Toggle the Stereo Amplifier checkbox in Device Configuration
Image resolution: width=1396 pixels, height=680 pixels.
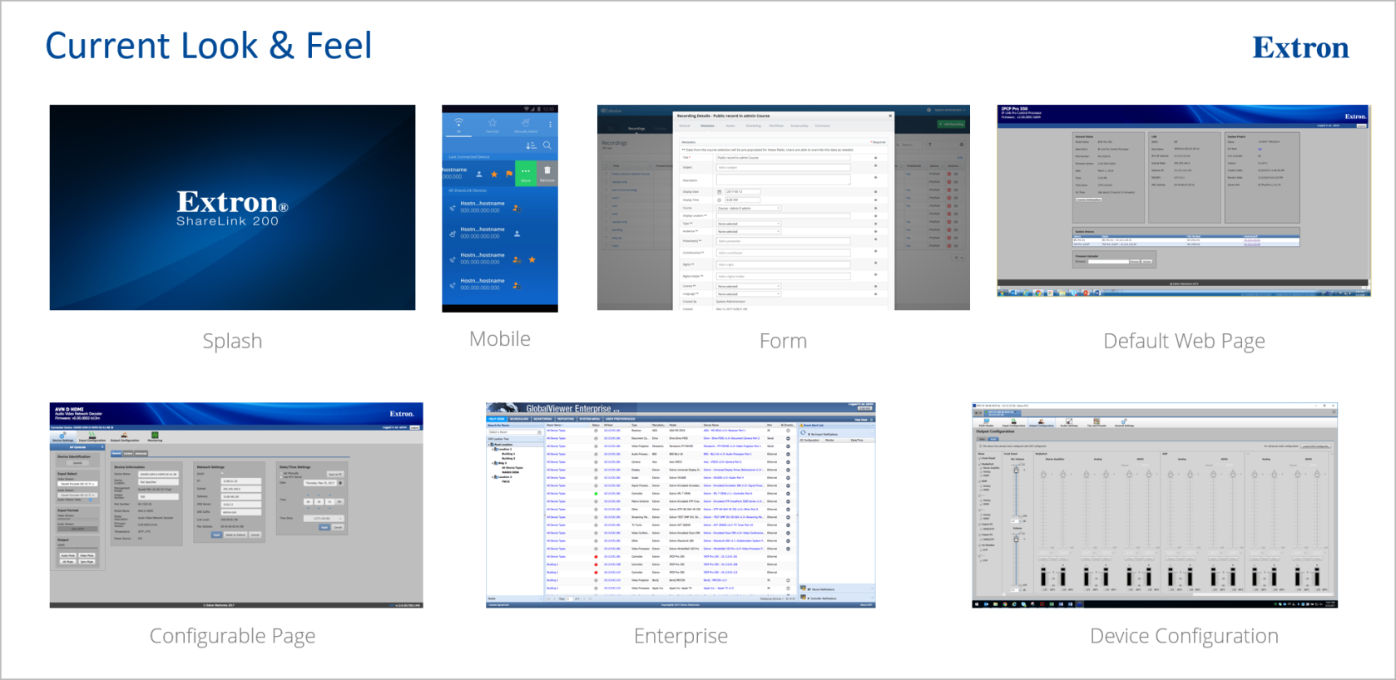coord(981,468)
